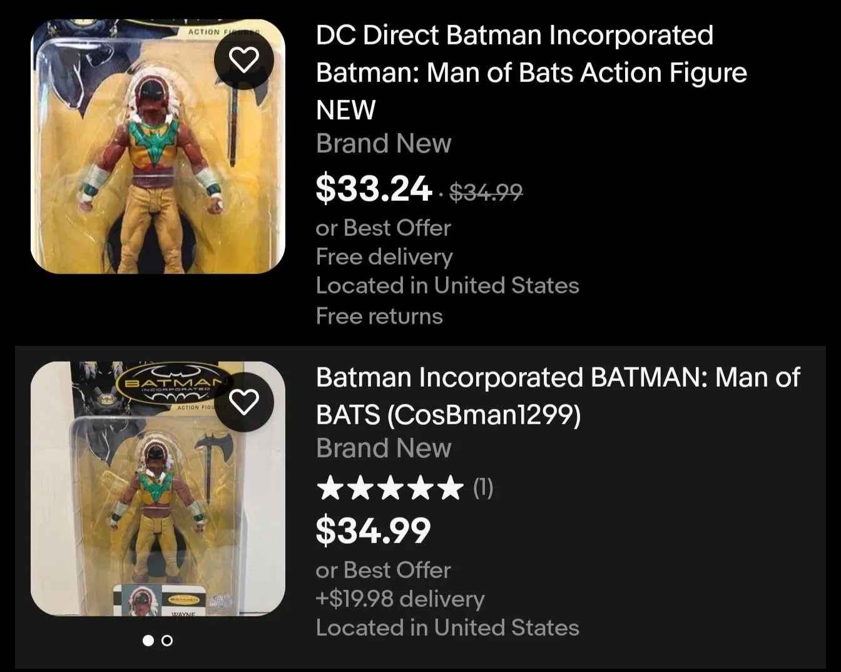The width and height of the screenshot is (841, 672).
Task: Click the 'Free delivery' text
Action: coord(384,257)
